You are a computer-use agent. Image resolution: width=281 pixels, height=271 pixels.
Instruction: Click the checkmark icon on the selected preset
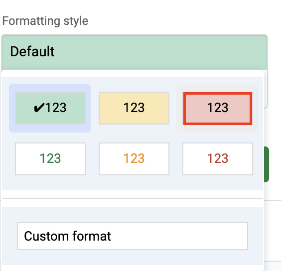pos(39,108)
